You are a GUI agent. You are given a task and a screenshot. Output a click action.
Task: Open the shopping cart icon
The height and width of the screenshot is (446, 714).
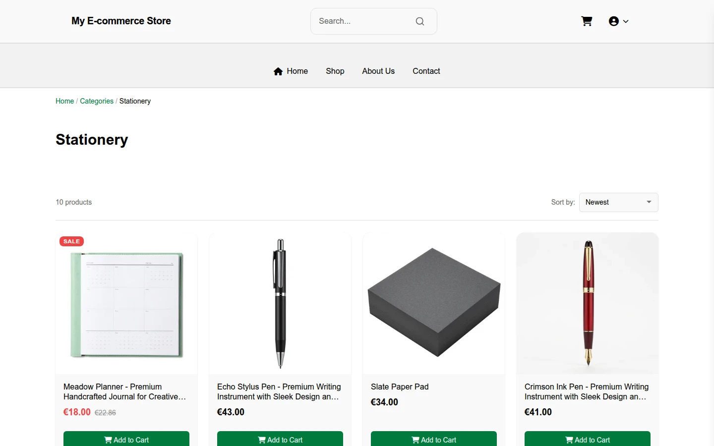[x=587, y=21]
